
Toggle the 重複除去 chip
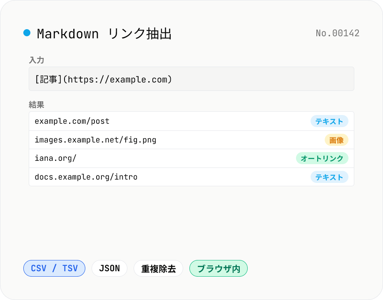pyautogui.click(x=158, y=268)
